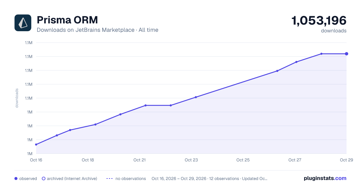Click the 'Oct 18' x-axis label

pos(88,160)
